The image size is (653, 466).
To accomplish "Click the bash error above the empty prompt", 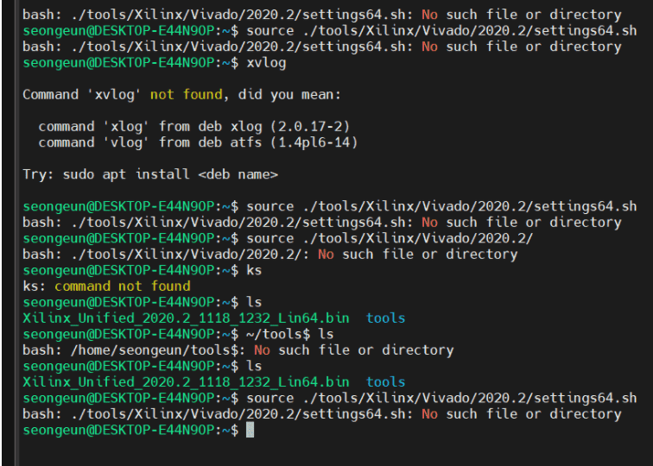I will pos(321,414).
